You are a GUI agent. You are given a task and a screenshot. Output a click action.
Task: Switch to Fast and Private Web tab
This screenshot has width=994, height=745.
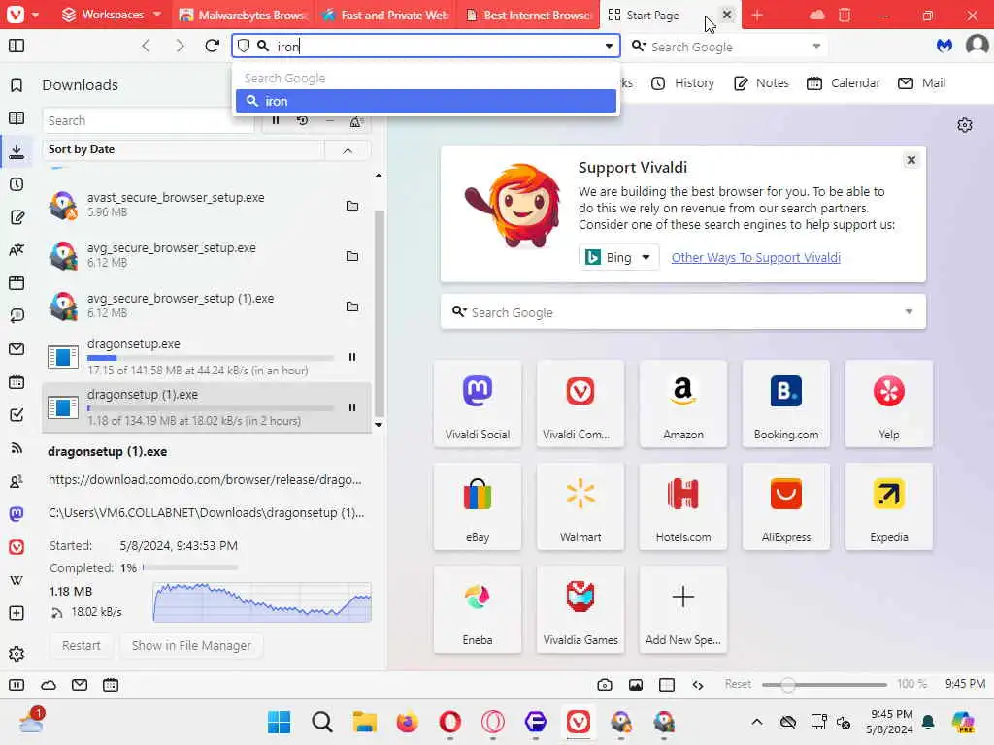[386, 15]
